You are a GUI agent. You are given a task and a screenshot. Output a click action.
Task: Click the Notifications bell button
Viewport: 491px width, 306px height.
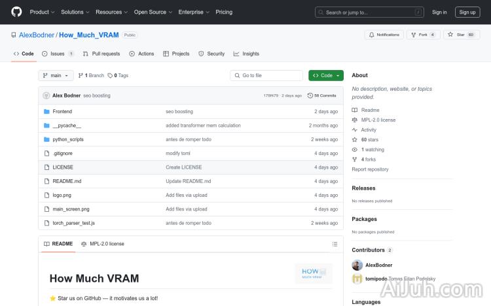coord(384,35)
